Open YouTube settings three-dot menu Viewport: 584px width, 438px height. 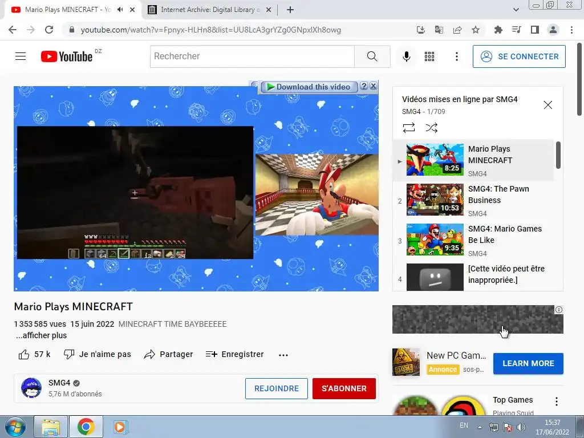(x=457, y=56)
